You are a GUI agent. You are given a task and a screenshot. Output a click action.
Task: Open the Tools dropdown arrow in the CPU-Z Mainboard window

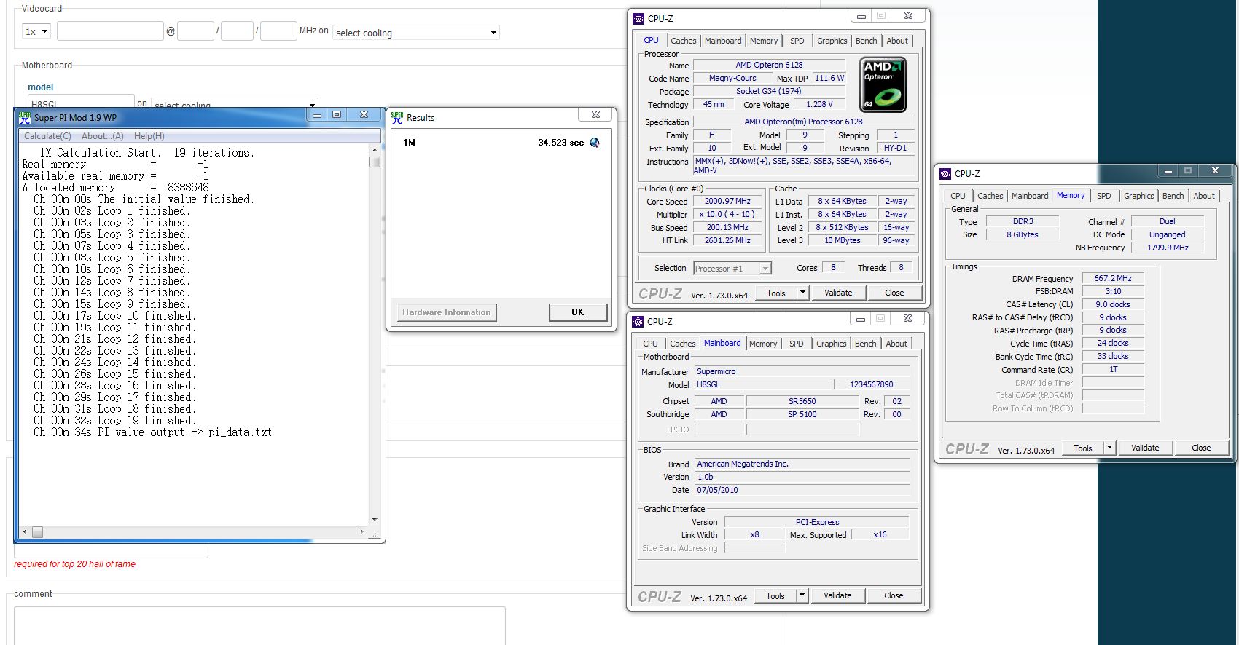click(802, 595)
